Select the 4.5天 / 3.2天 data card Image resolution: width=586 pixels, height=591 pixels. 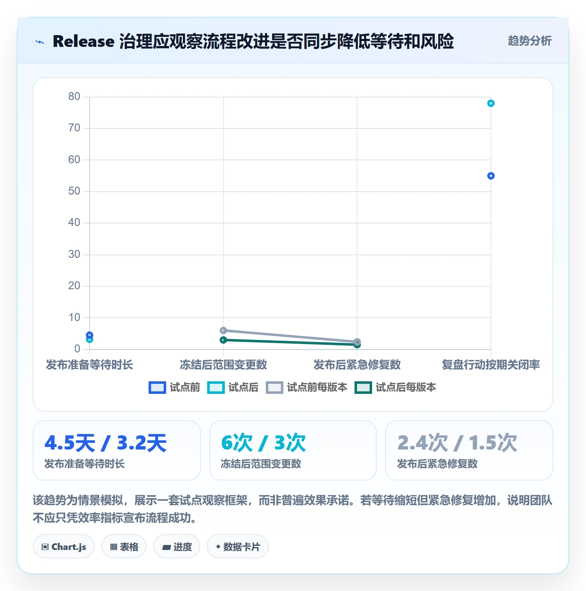point(117,450)
